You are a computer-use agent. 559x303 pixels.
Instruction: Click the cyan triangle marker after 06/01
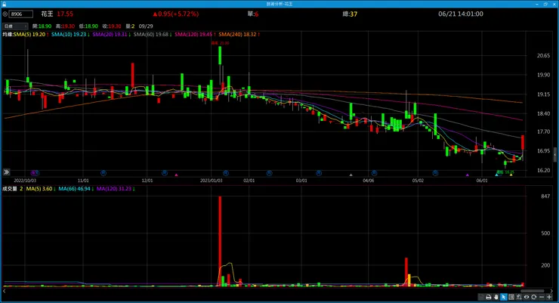tap(496, 175)
